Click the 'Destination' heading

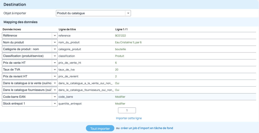click(x=15, y=5)
